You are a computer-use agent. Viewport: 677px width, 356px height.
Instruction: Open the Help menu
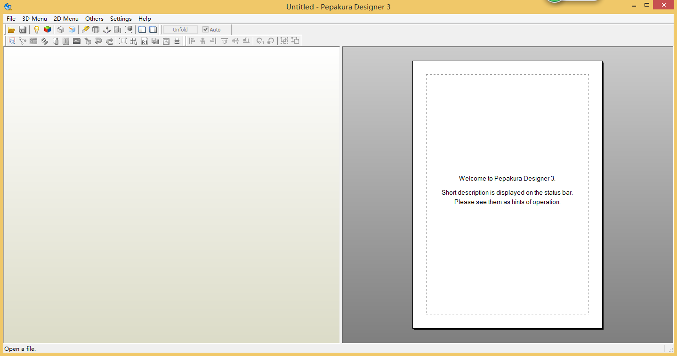(145, 19)
